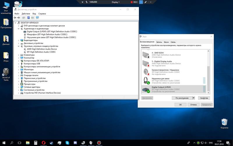
Task: Click the Windows Start button
Action: (4, 143)
